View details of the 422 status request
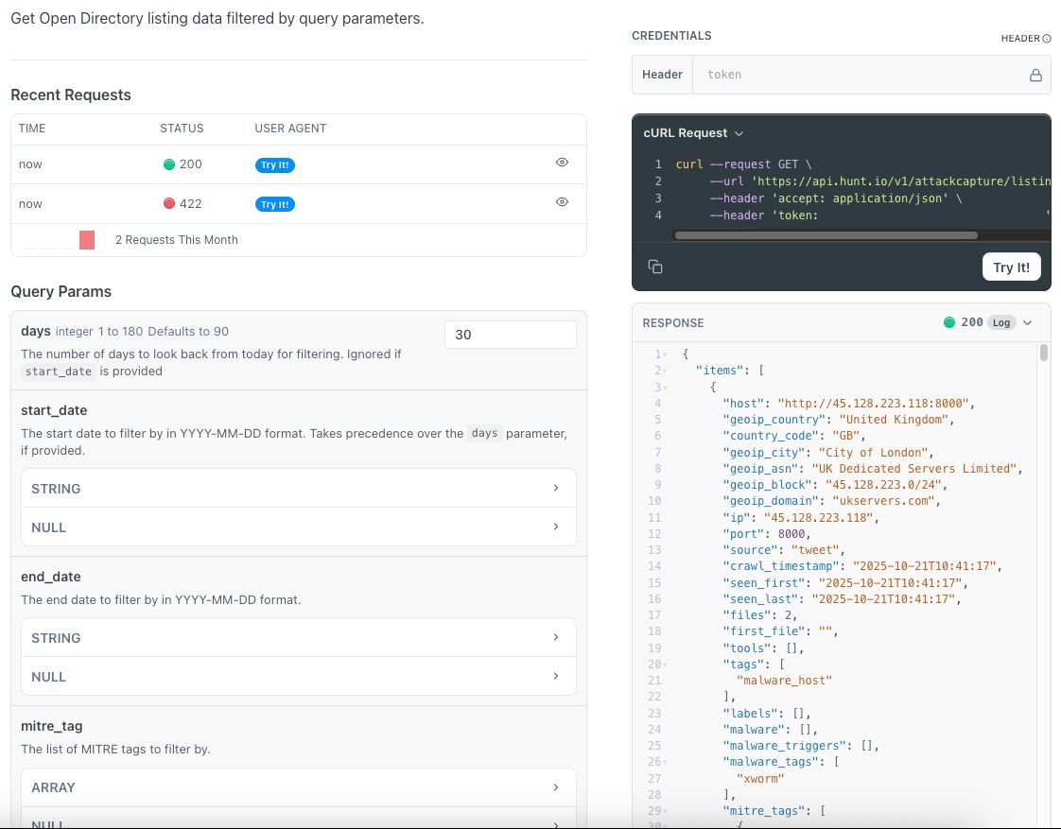This screenshot has width=1061, height=829. 562,202
